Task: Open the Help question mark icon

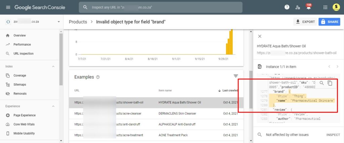Action: (287, 7)
